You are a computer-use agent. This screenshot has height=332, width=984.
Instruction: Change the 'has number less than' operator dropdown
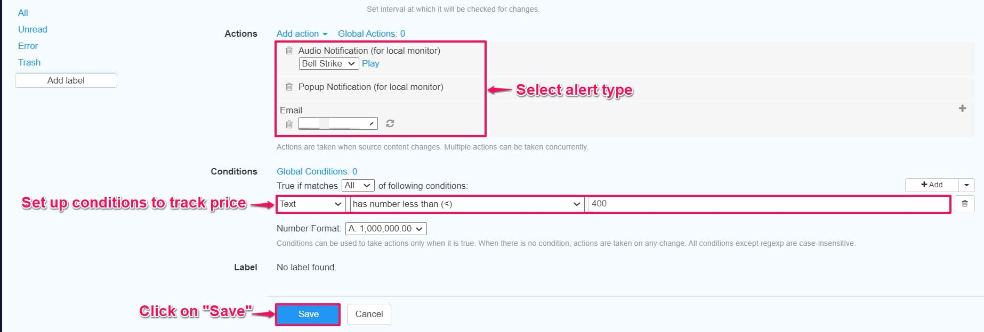pos(465,204)
